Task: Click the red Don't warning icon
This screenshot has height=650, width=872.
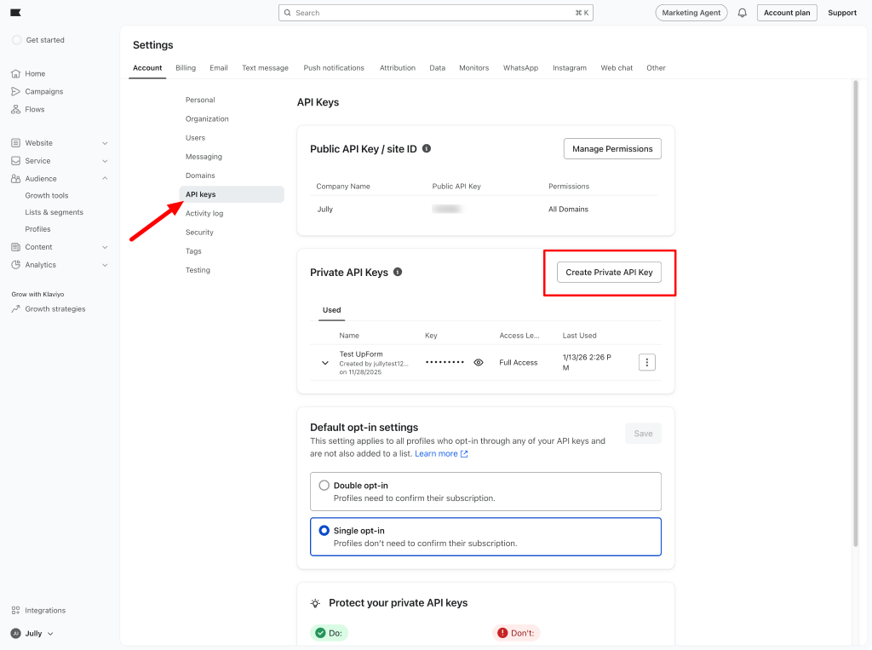Action: [x=502, y=633]
